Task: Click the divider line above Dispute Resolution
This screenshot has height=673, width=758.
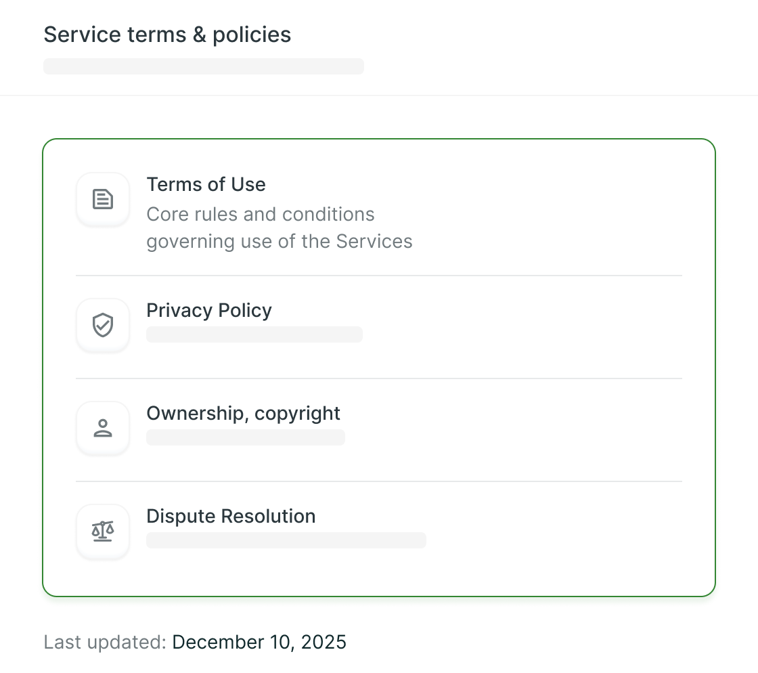Action: [x=379, y=481]
